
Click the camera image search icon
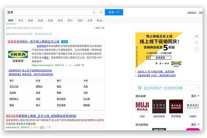pos(101,12)
